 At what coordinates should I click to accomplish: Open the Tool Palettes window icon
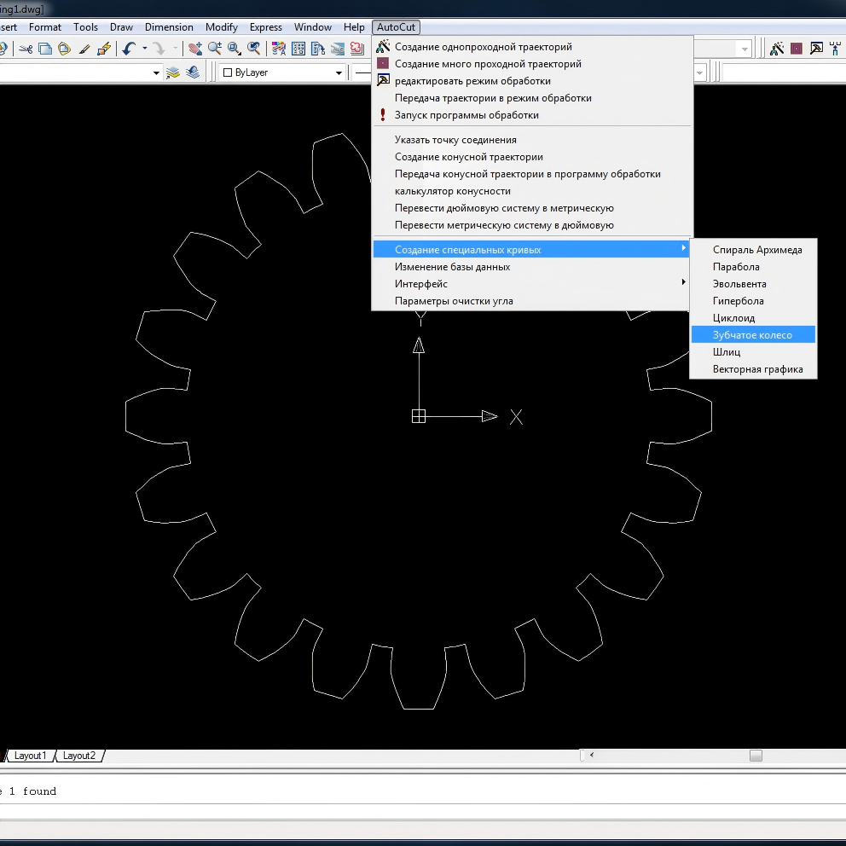(x=318, y=49)
